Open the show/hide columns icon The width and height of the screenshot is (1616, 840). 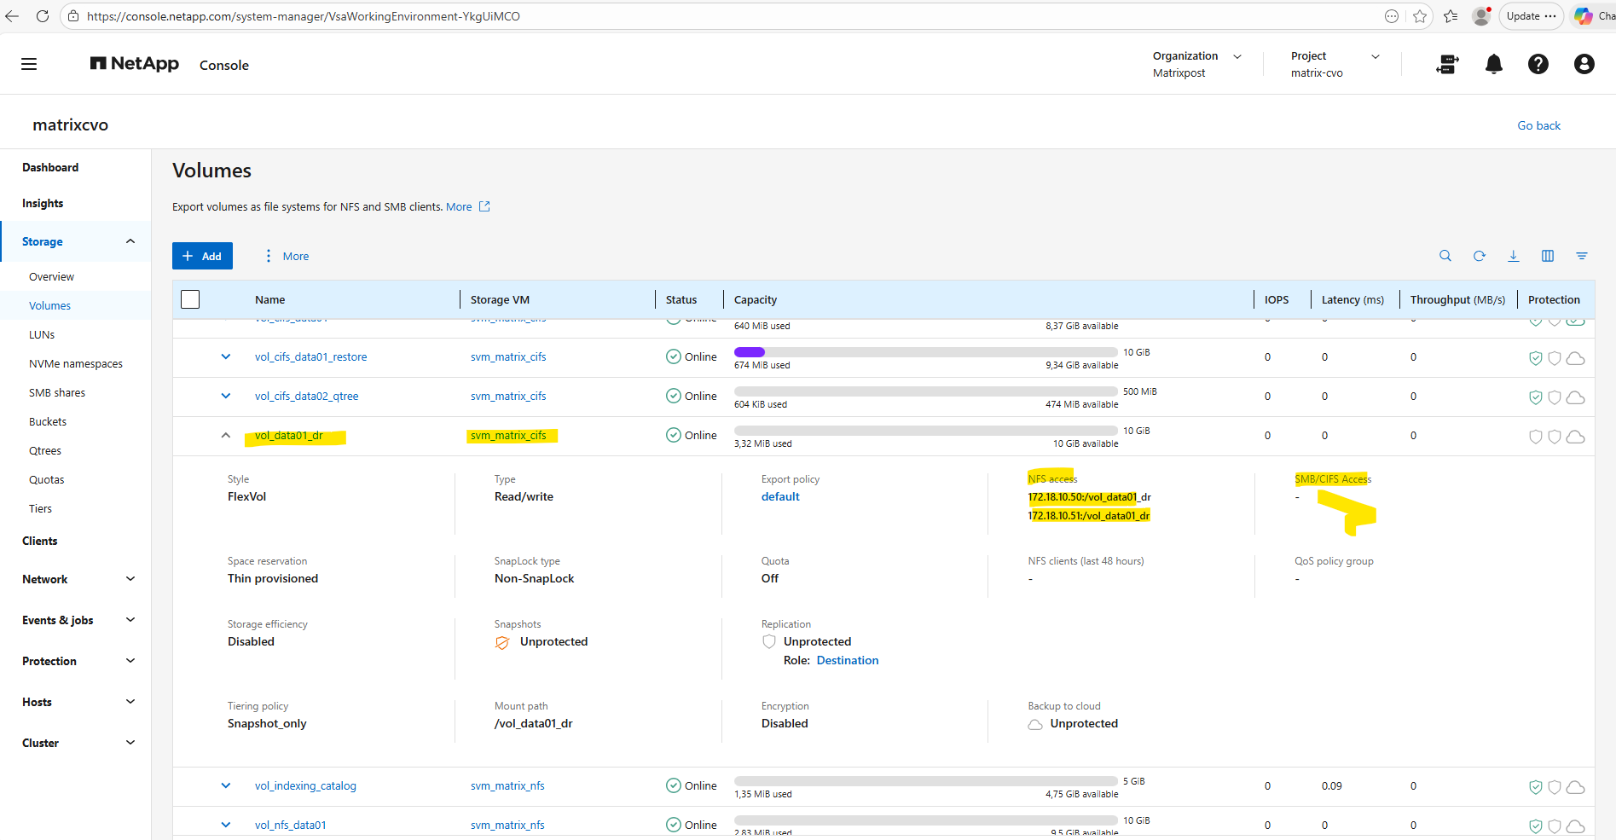pos(1548,256)
